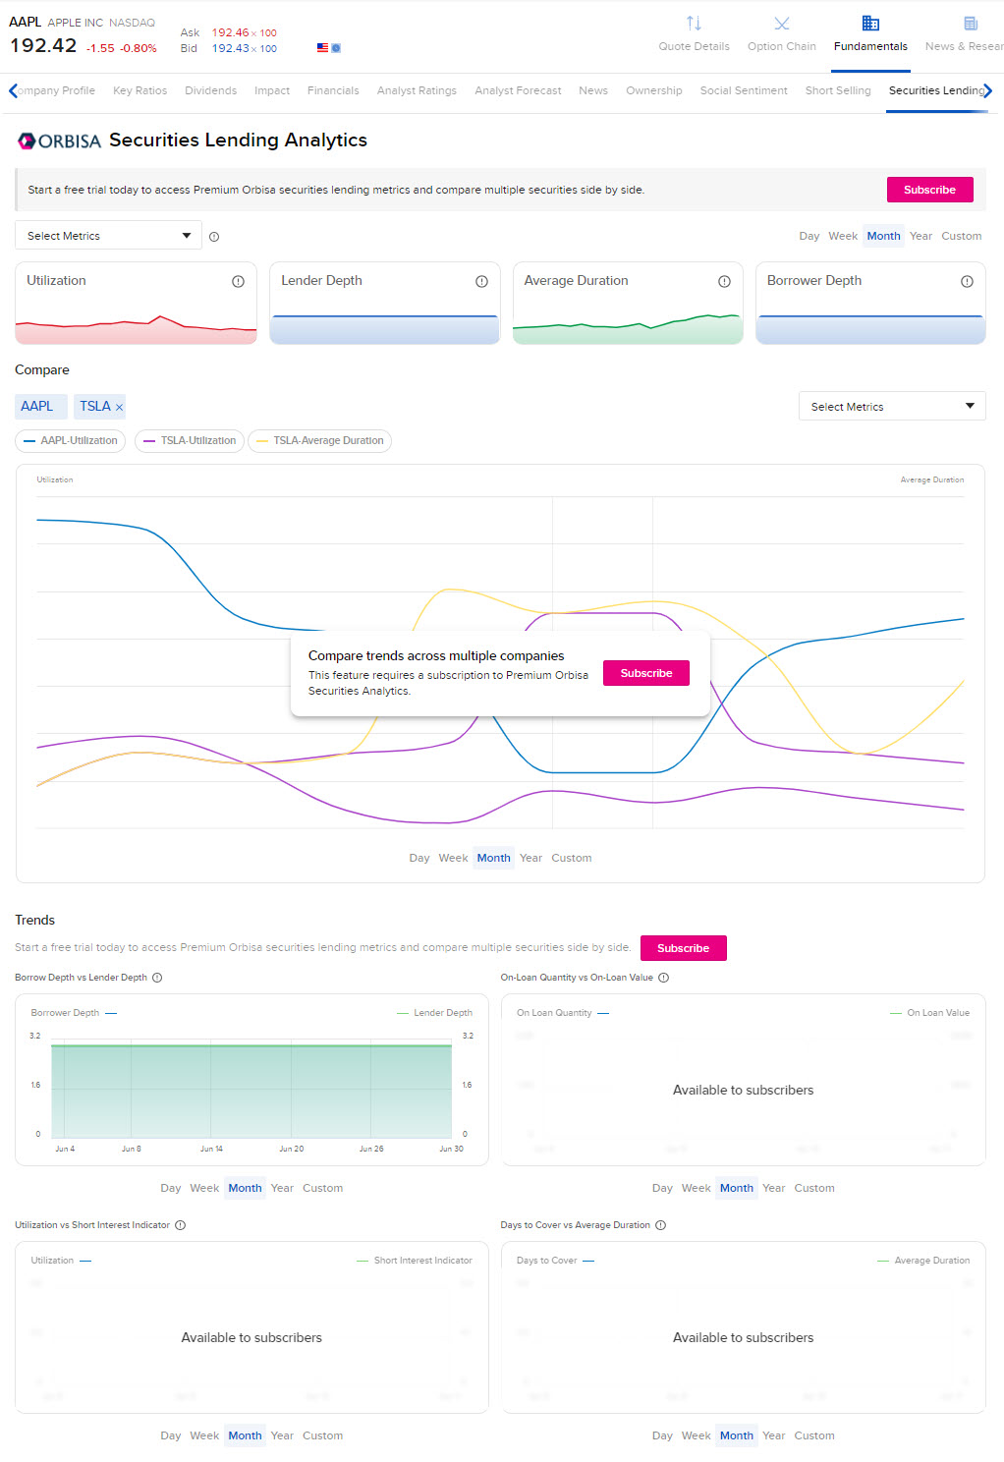Open Analyst Forecast tab

tap(518, 90)
